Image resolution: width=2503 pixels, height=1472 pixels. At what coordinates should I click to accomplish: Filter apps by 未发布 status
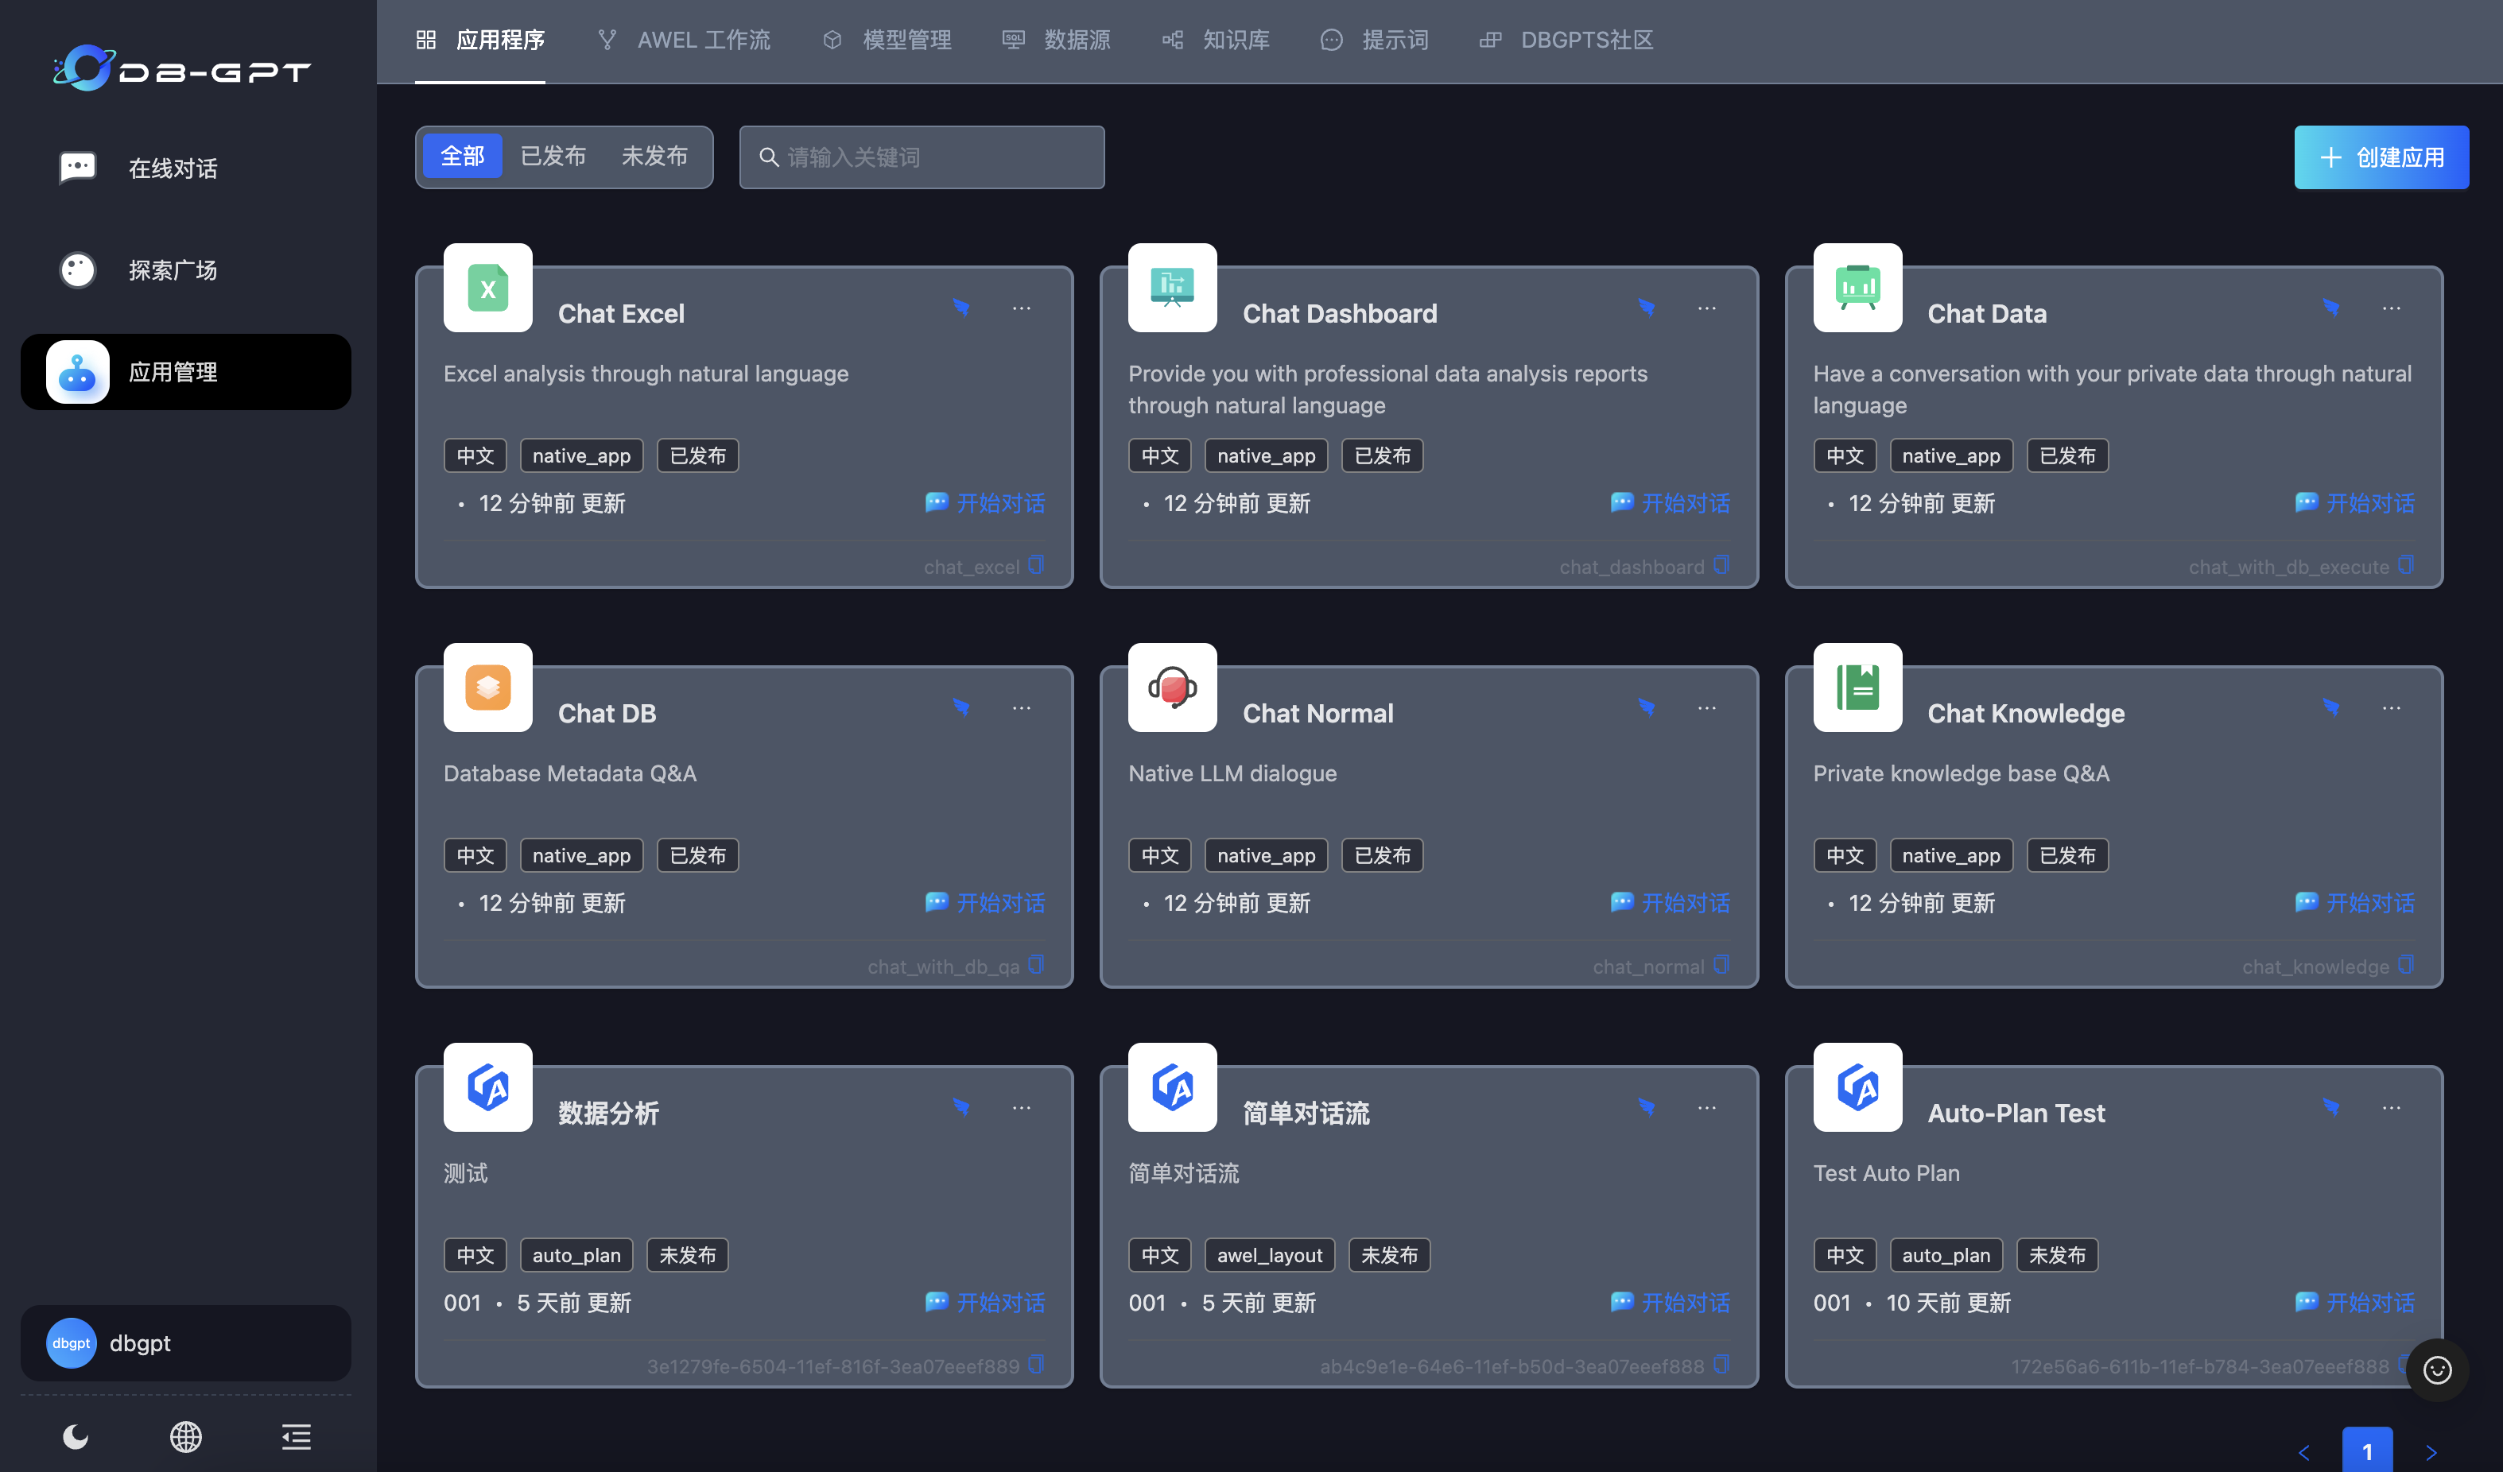pos(654,157)
